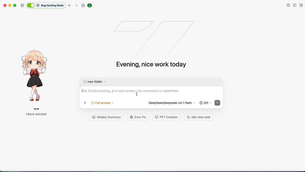This screenshot has height=172, width=305.
Task: Send the prompt with the up-arrow button
Action: coord(217,103)
